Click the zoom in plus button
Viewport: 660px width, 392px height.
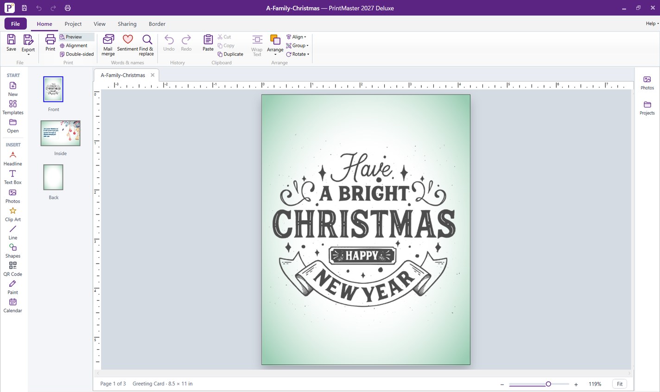576,384
